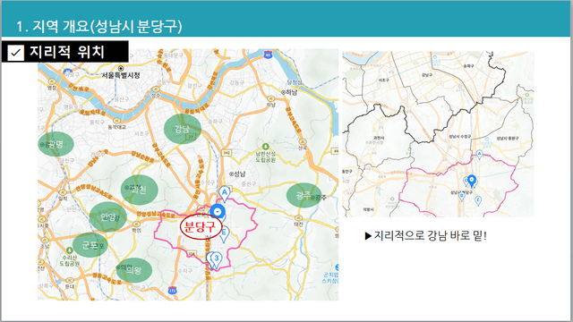Click the solid blue pin on right map
The image size is (573, 322).
[472, 181]
